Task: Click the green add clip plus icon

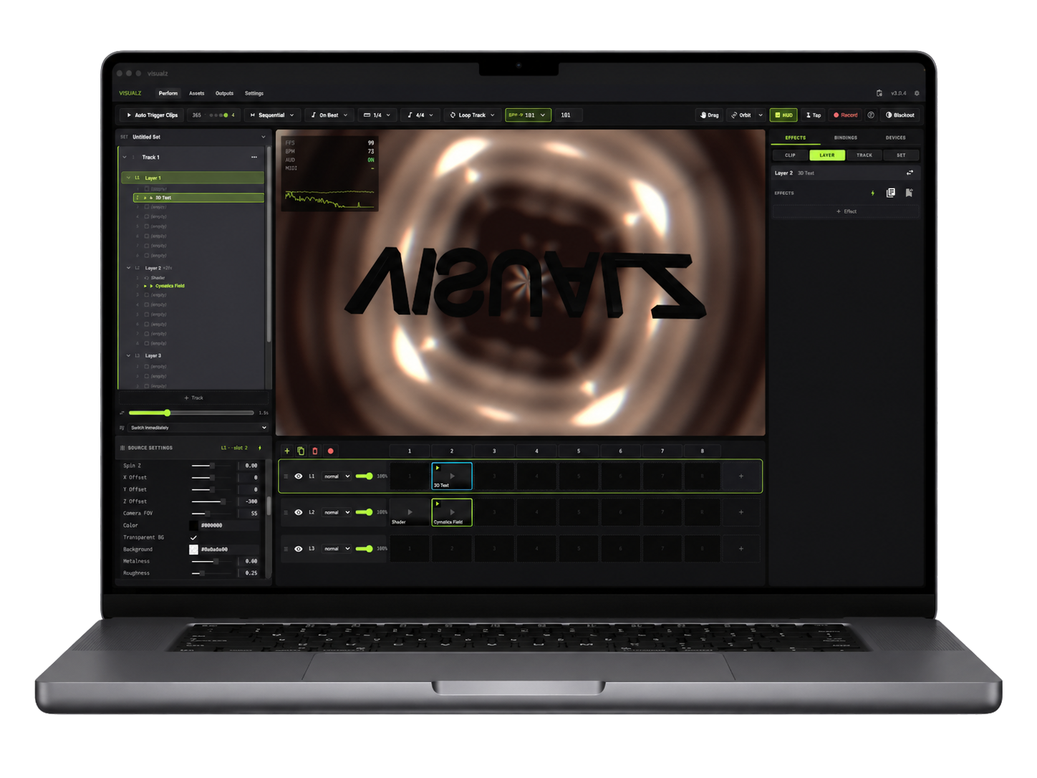Action: coord(287,451)
